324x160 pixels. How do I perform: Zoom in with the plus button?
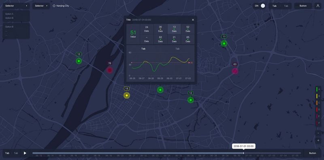coord(318,141)
